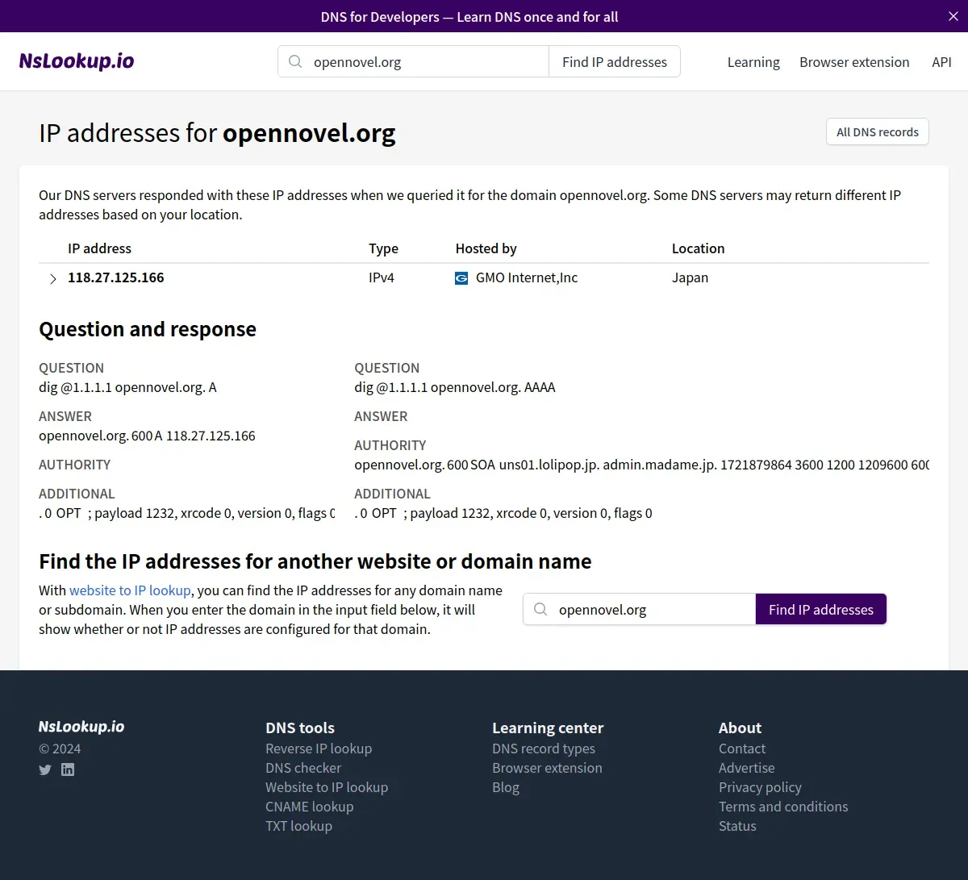This screenshot has width=968, height=880.
Task: Open the Reverse IP lookup footer link
Action: [x=319, y=749]
